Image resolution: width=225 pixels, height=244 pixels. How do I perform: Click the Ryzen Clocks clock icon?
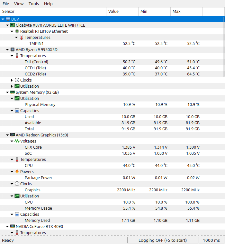click(x=17, y=80)
